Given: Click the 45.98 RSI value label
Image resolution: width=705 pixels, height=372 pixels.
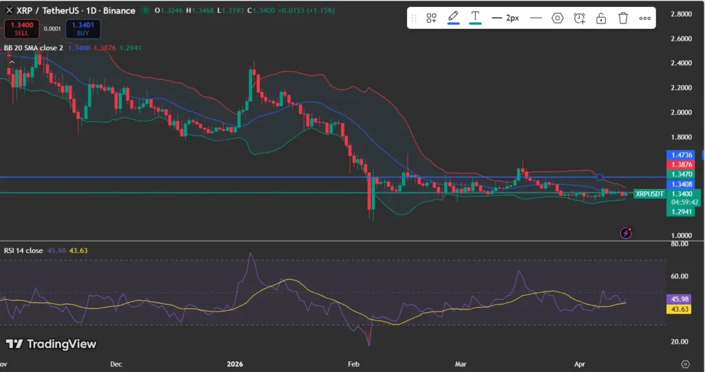Looking at the screenshot, I should point(680,298).
